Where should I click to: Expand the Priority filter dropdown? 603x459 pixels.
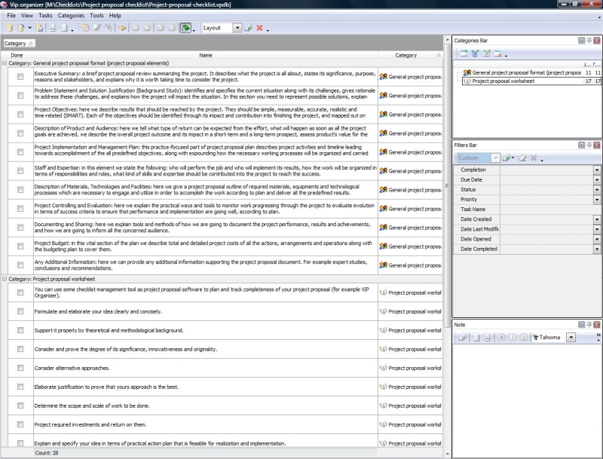click(597, 200)
